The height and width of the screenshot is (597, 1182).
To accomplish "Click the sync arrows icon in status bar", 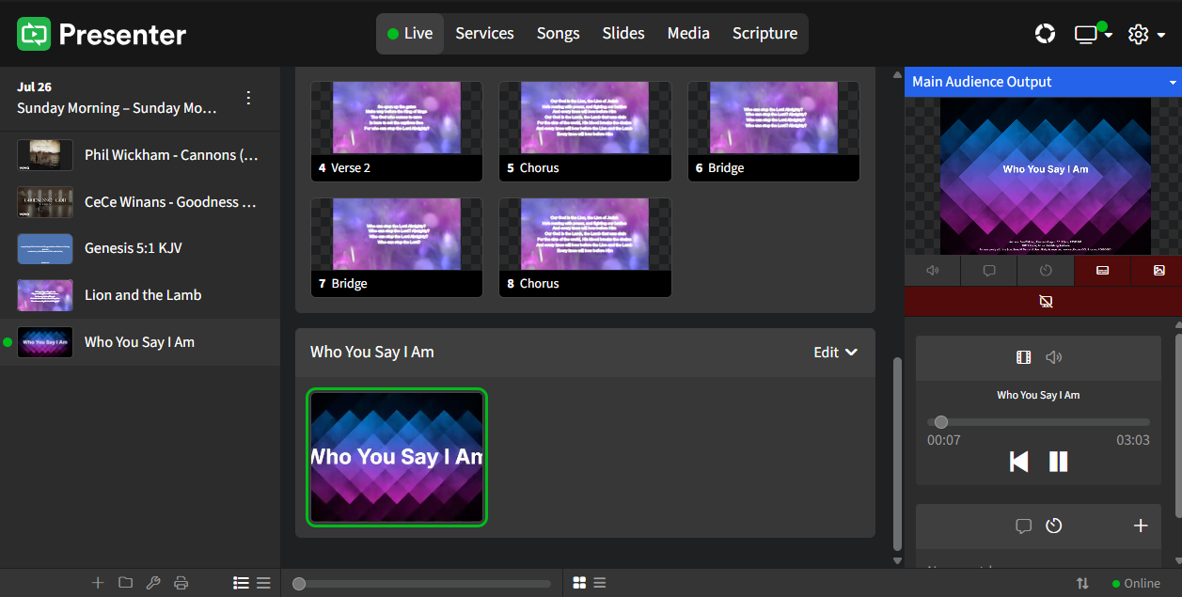I will tap(1082, 584).
